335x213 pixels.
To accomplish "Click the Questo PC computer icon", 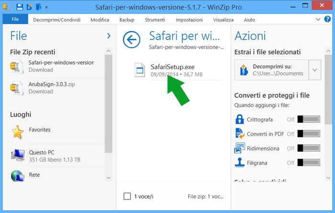I will pos(18,155).
